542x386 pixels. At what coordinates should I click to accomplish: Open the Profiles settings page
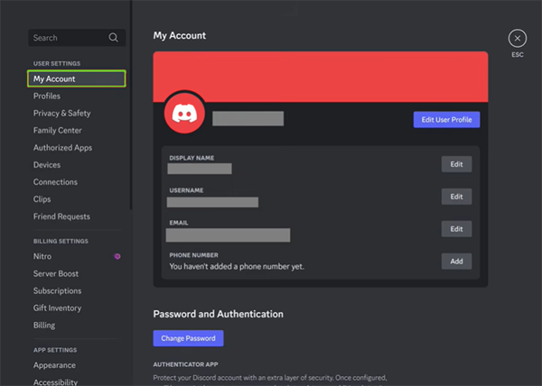[47, 96]
